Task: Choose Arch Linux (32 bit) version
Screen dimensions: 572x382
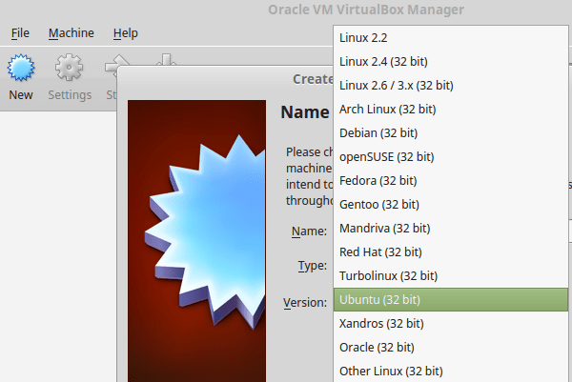Action: tap(451, 110)
